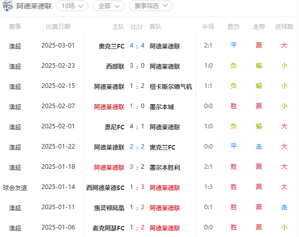Image resolution: width=299 pixels, height=237 pixels.
Task: Click the 比赛日期 column header
Action: click(58, 27)
